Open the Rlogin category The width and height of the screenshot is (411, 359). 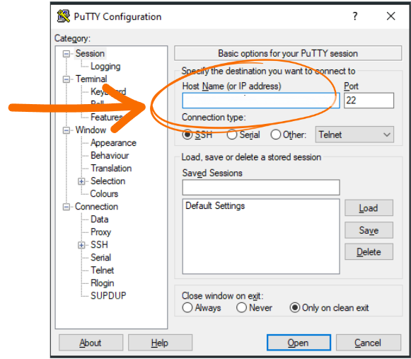[x=103, y=283]
